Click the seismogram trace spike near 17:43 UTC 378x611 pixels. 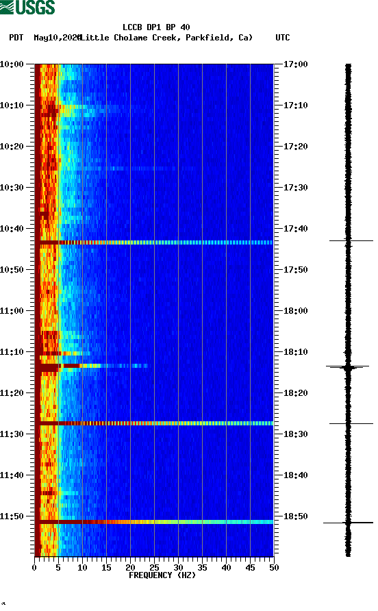tap(351, 241)
